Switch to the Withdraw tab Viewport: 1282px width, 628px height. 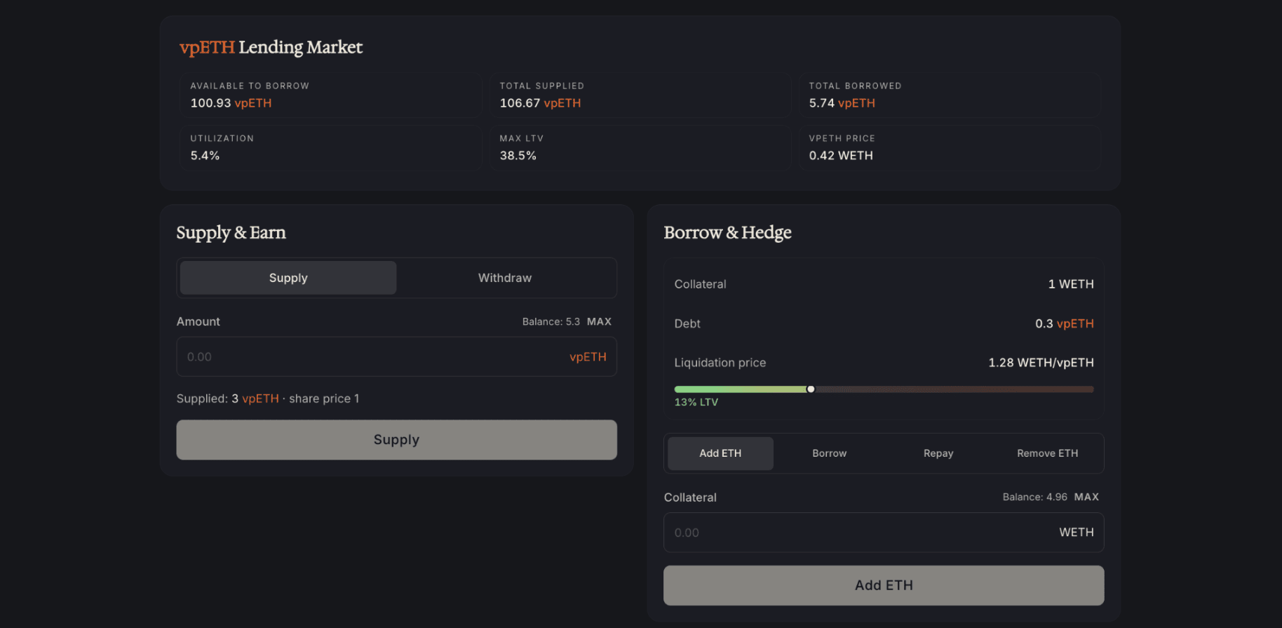pos(505,278)
